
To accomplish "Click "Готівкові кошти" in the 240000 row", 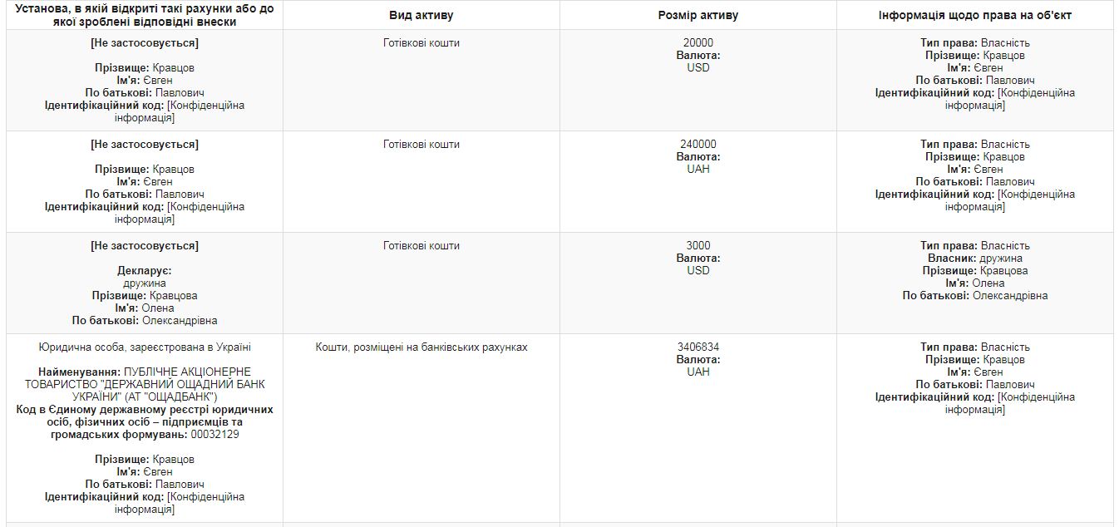I will pos(421,145).
